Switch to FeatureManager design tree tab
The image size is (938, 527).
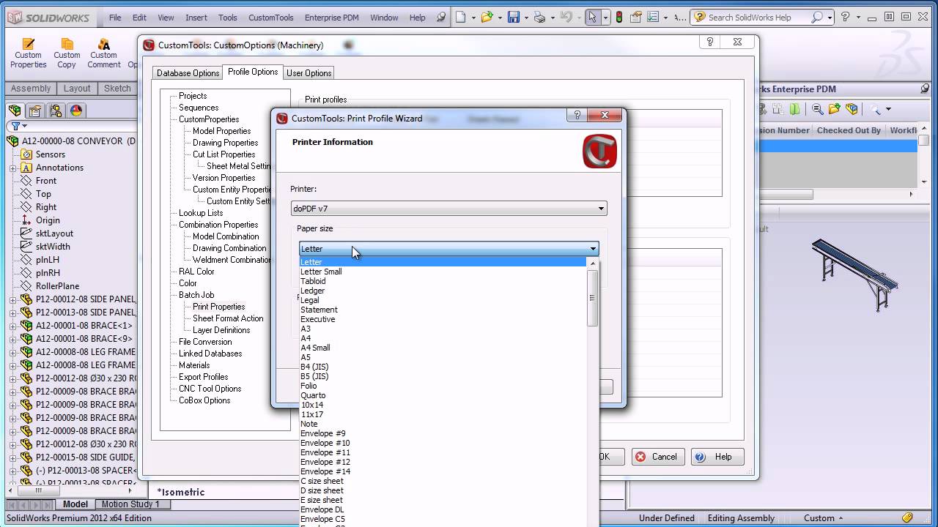pyautogui.click(x=15, y=111)
